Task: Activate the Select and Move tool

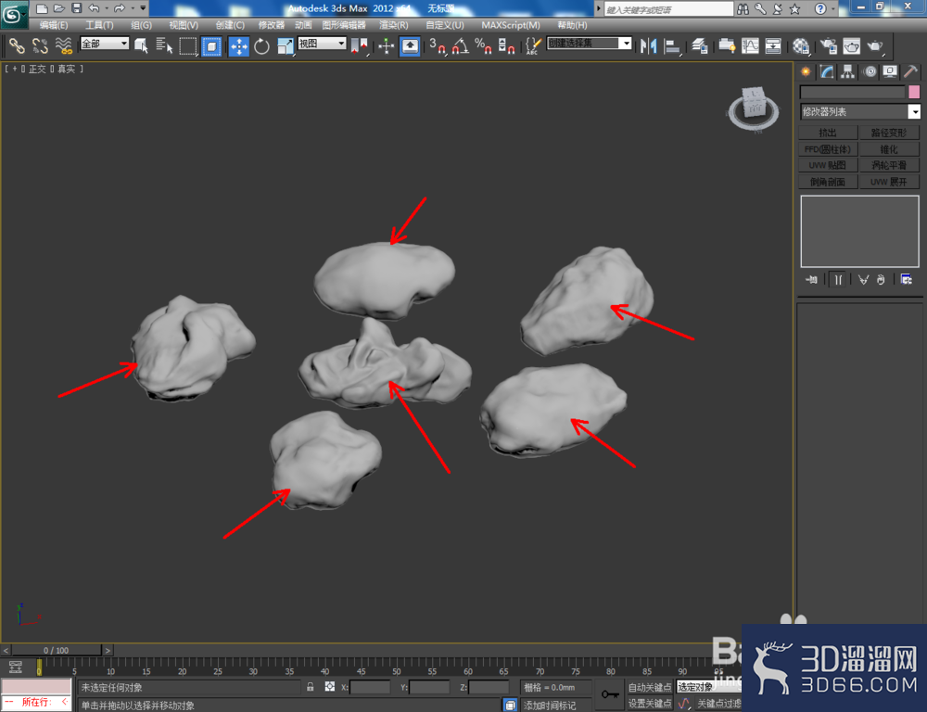Action: [x=238, y=46]
